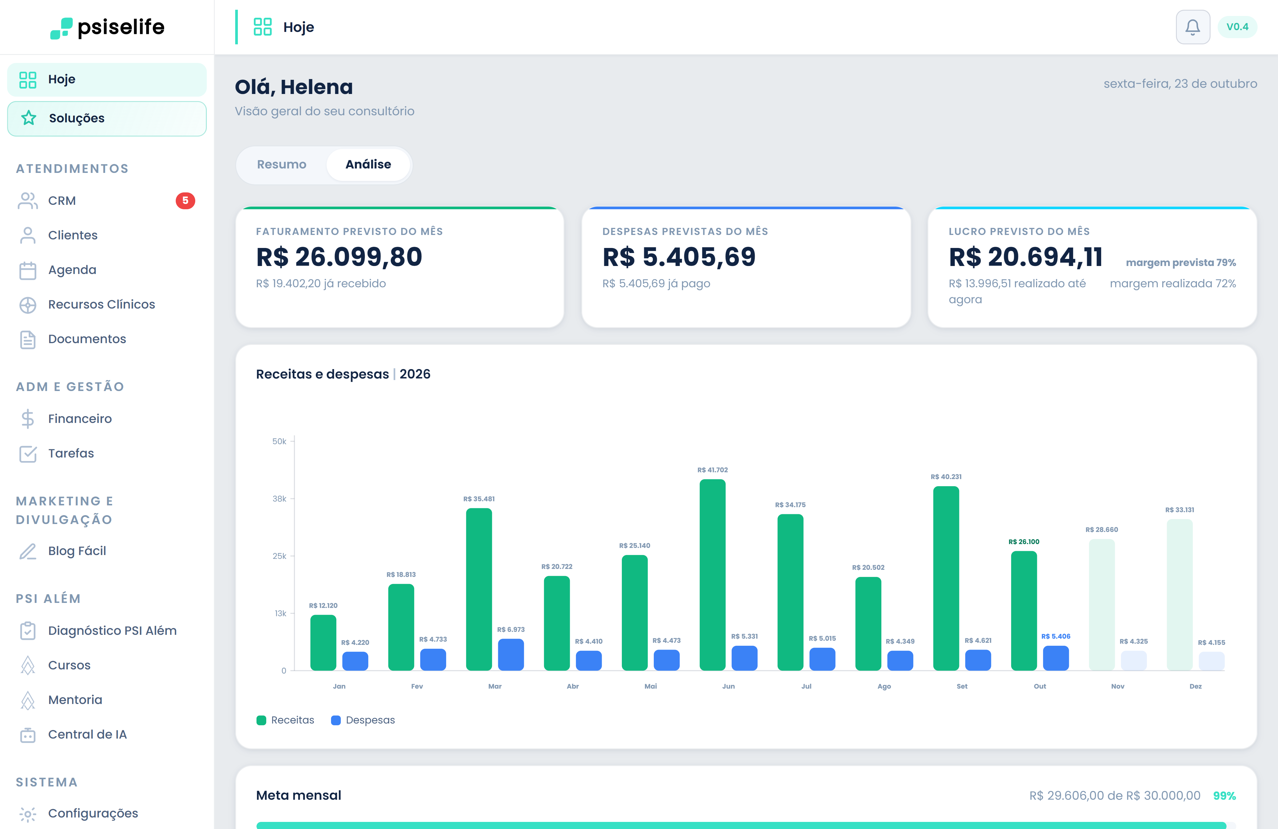Select the Central de IA robot icon

pyautogui.click(x=28, y=734)
